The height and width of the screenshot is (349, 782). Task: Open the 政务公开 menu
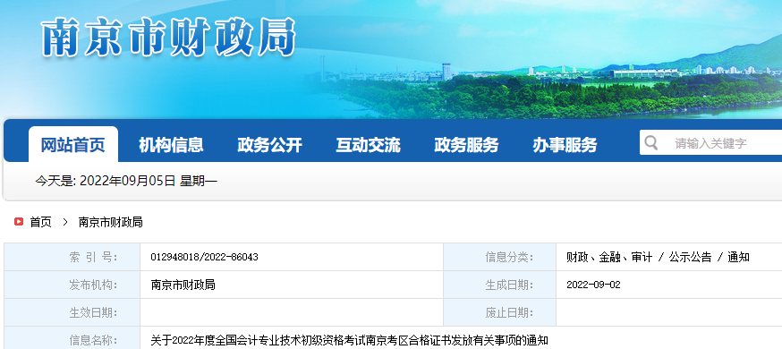point(270,145)
